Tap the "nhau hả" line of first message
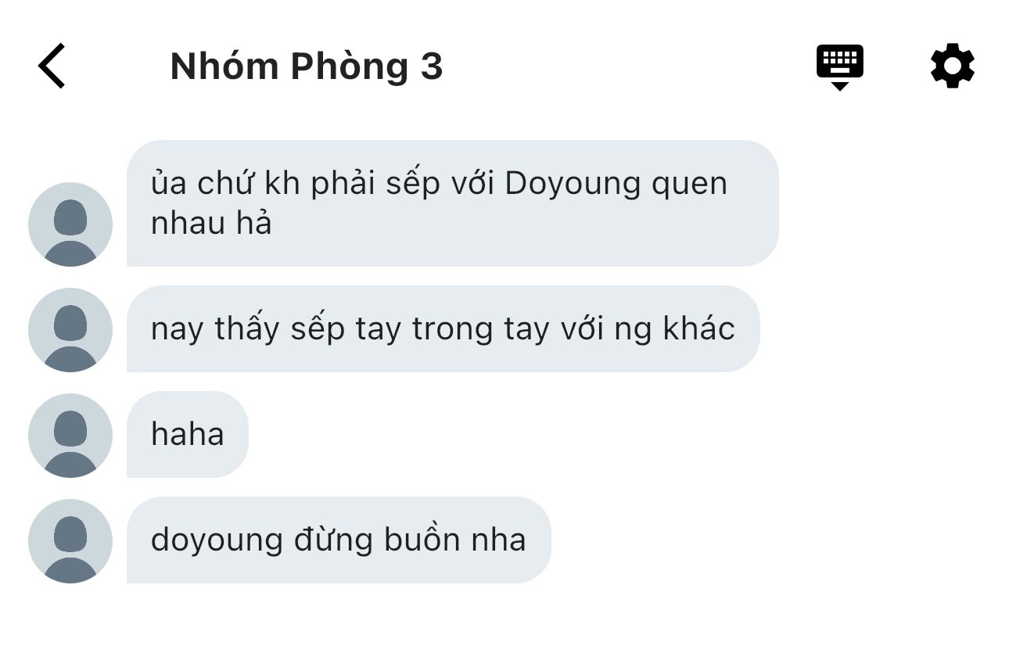Image resolution: width=1009 pixels, height=671 pixels. tap(211, 224)
